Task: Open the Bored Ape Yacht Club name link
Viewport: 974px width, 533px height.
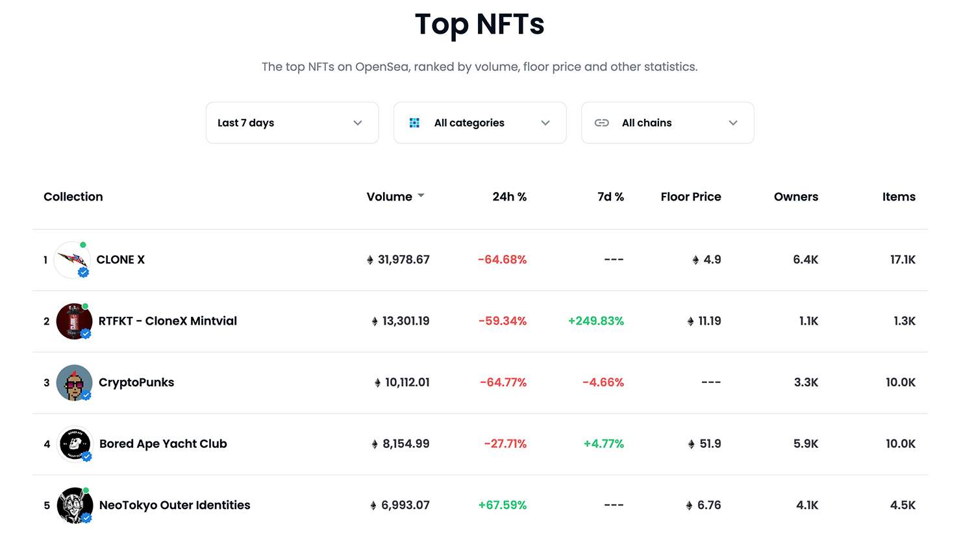Action: [x=163, y=443]
